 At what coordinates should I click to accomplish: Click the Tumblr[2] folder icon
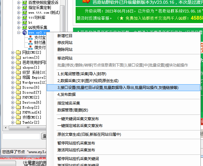19,122
